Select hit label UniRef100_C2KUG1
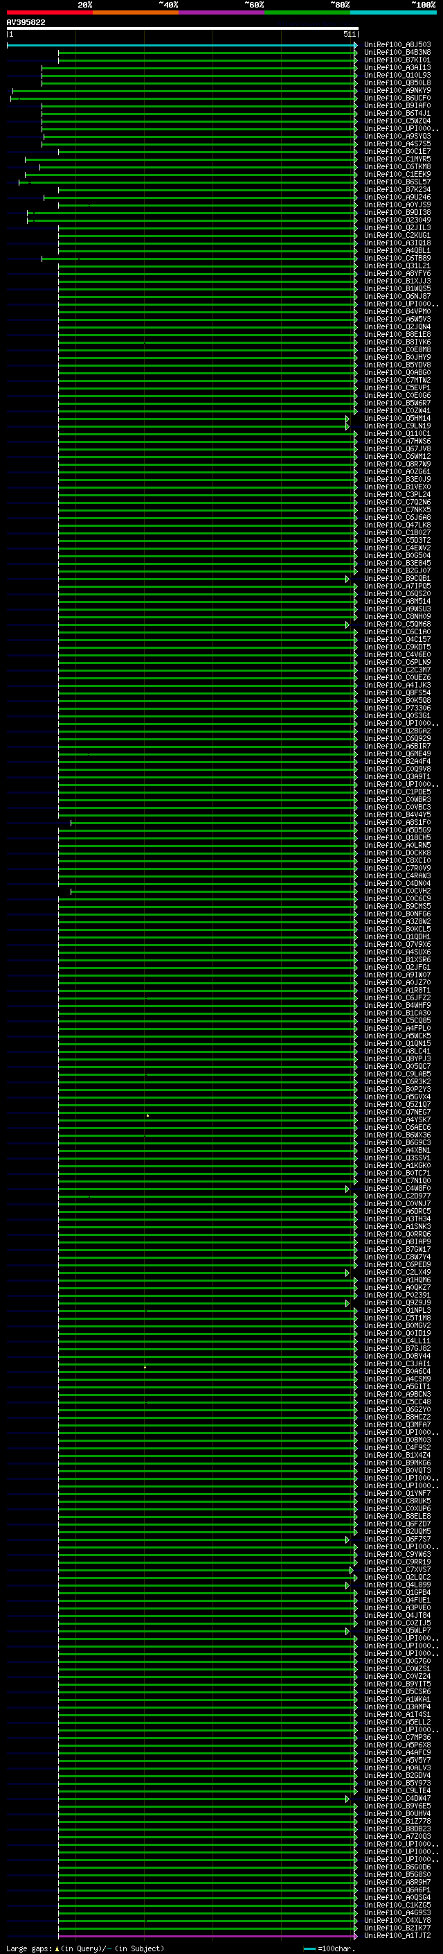The width and height of the screenshot is (443, 1954). click(x=397, y=235)
